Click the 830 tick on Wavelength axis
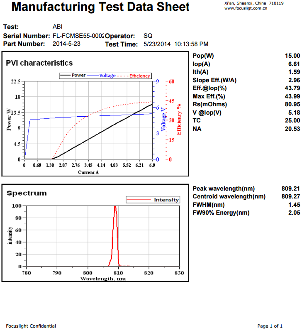The height and width of the screenshot is (333, 302). (179, 273)
